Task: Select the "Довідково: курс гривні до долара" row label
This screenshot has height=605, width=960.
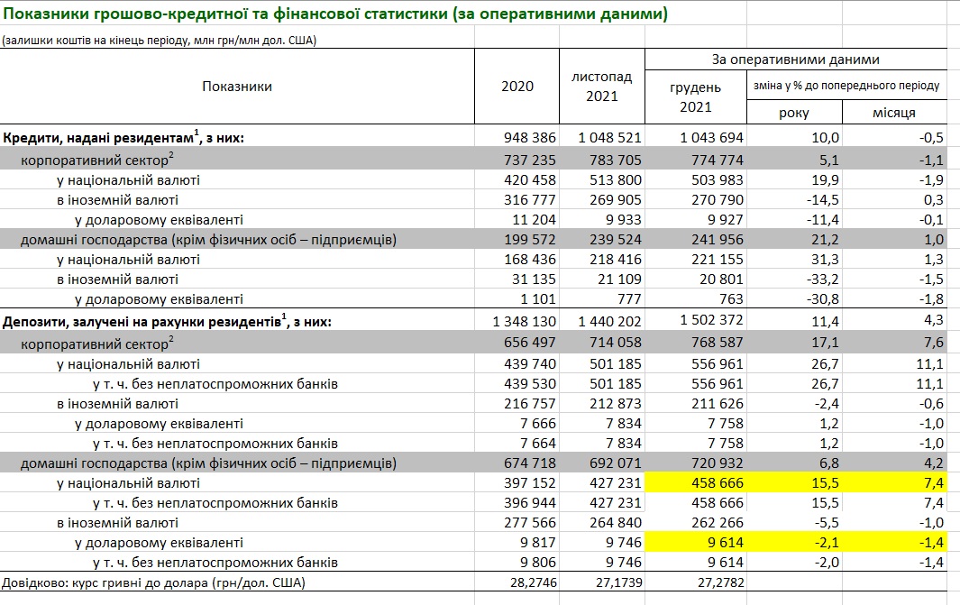Action: click(154, 583)
